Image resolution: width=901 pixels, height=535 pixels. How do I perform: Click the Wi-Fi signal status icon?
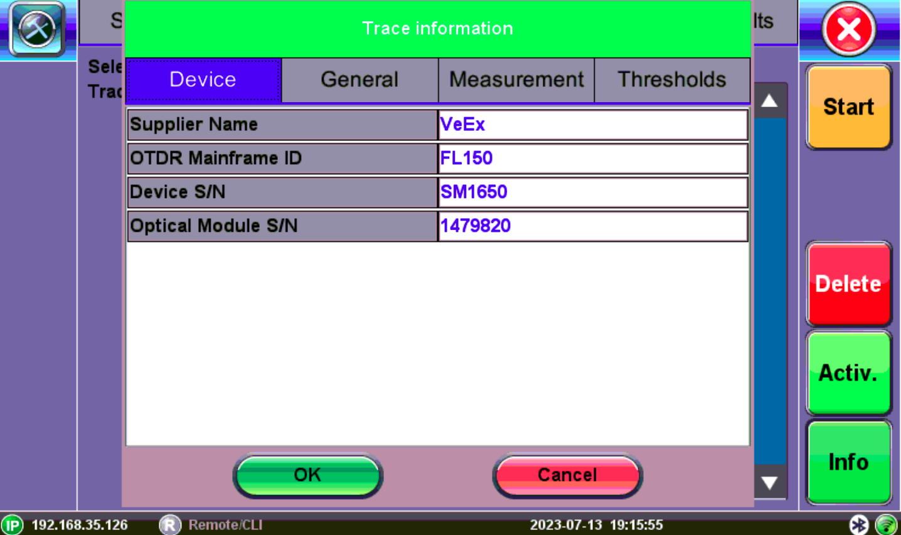click(886, 524)
